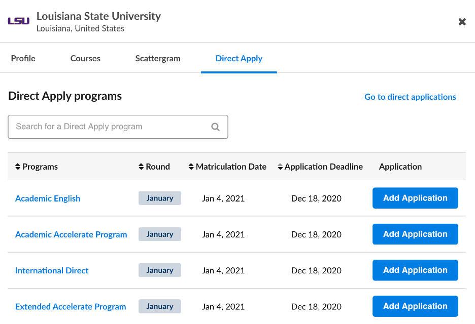
Task: Click Jan 4, 2021 in International Direct row
Action: click(x=223, y=270)
